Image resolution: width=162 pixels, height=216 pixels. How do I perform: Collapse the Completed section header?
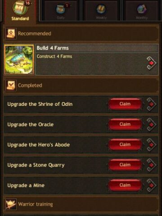point(81,85)
